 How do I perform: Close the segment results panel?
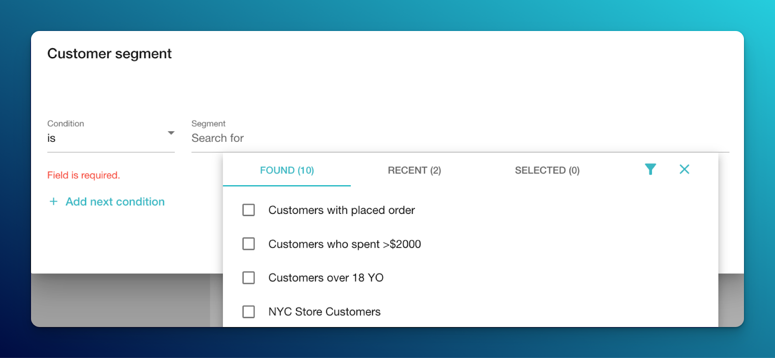pos(684,169)
